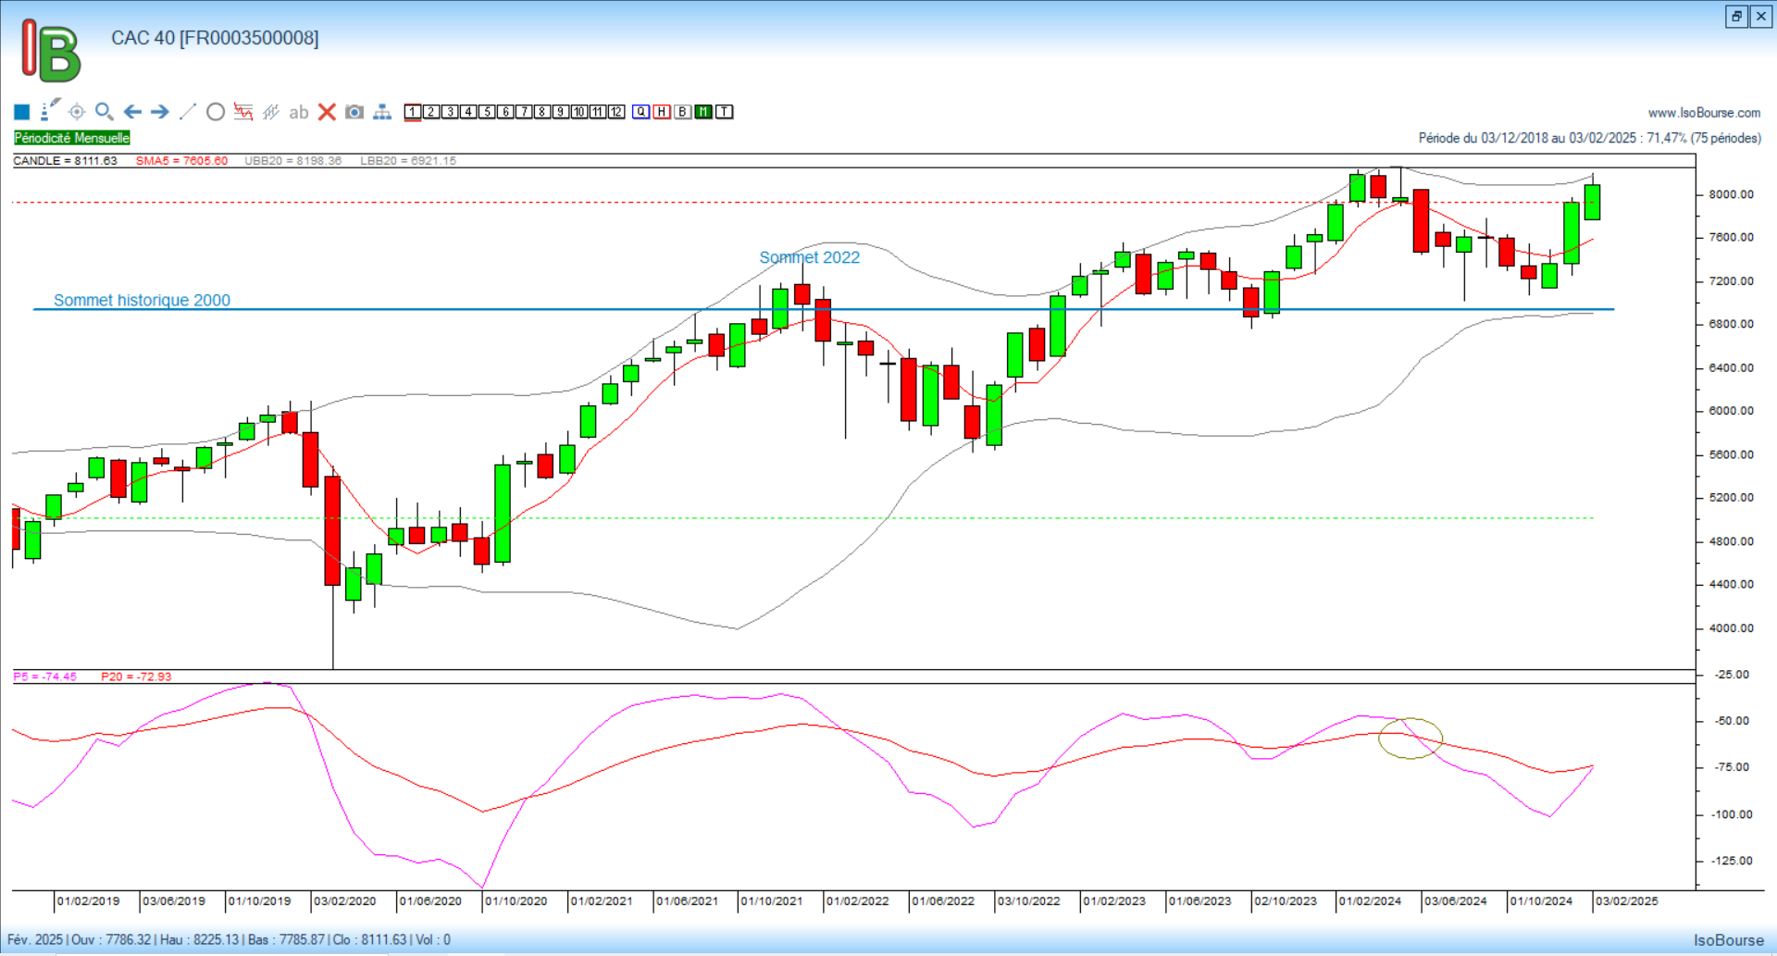Click the 8000.00 price axis label
The image size is (1777, 956).
tap(1731, 194)
